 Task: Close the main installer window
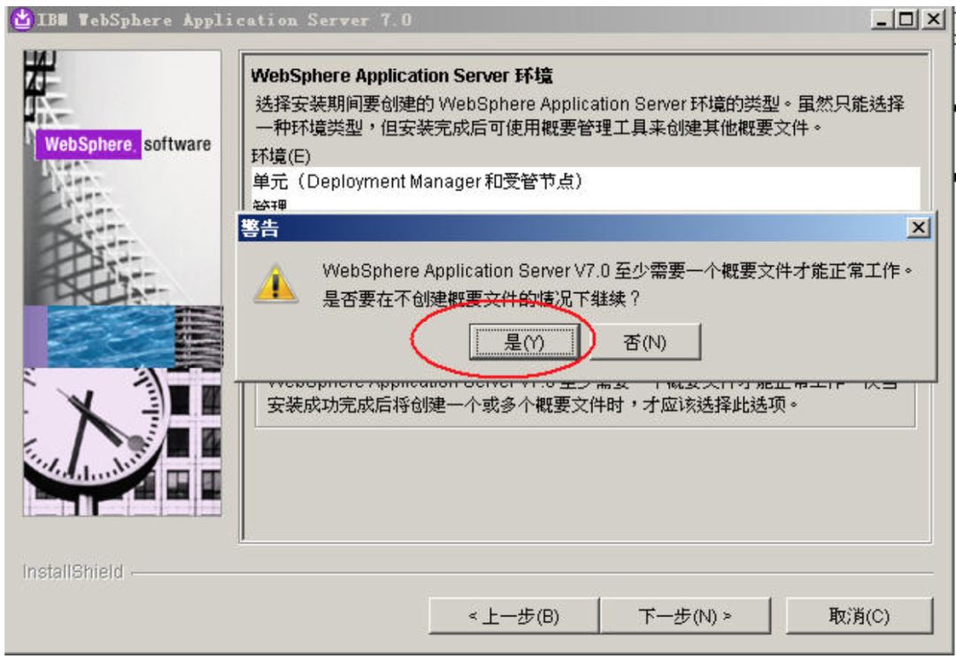click(933, 19)
